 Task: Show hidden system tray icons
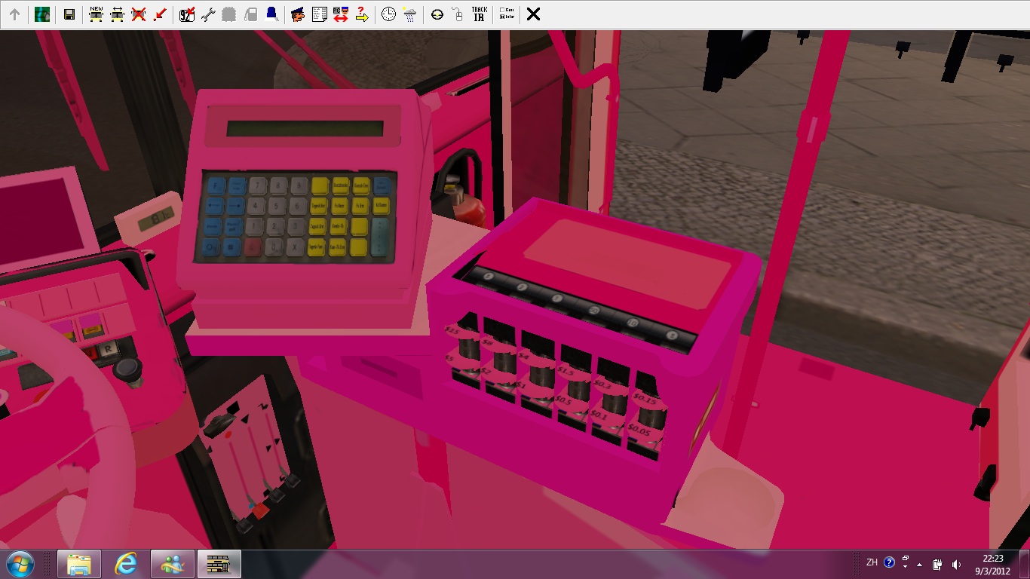click(919, 564)
